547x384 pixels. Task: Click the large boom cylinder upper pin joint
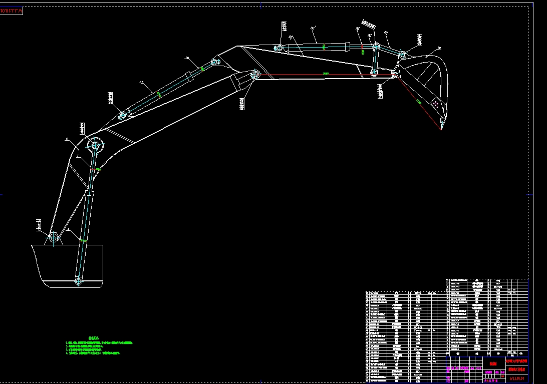[95, 145]
